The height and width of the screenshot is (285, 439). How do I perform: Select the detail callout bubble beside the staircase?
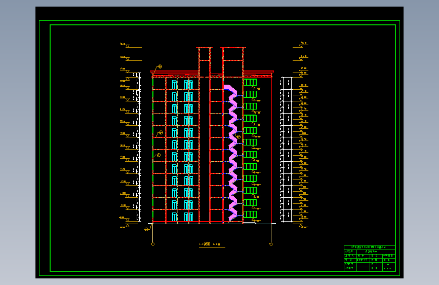click(238, 136)
